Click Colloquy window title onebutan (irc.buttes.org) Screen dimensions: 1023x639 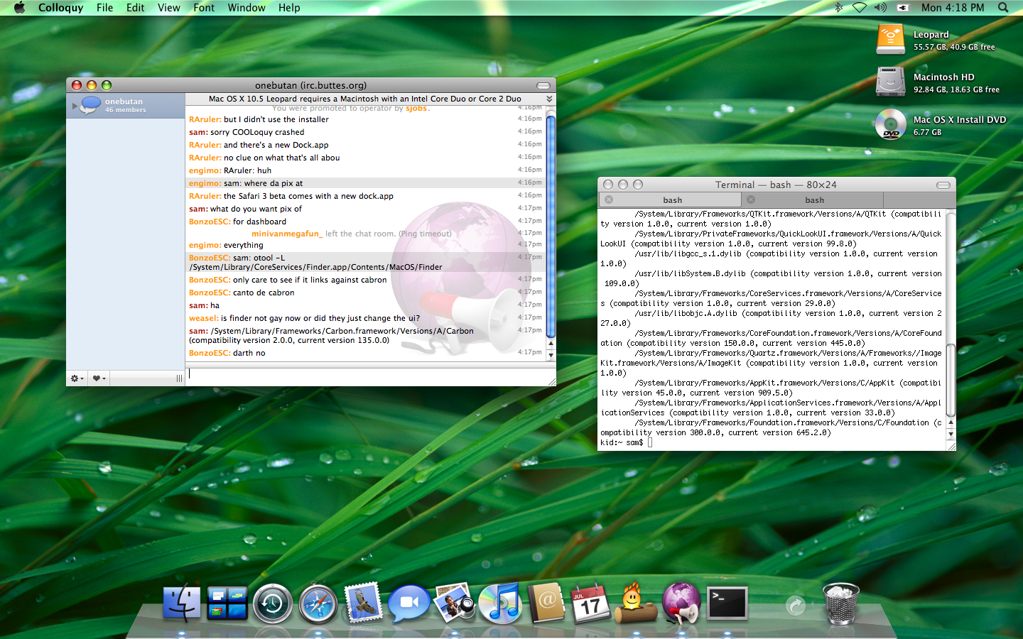point(311,85)
